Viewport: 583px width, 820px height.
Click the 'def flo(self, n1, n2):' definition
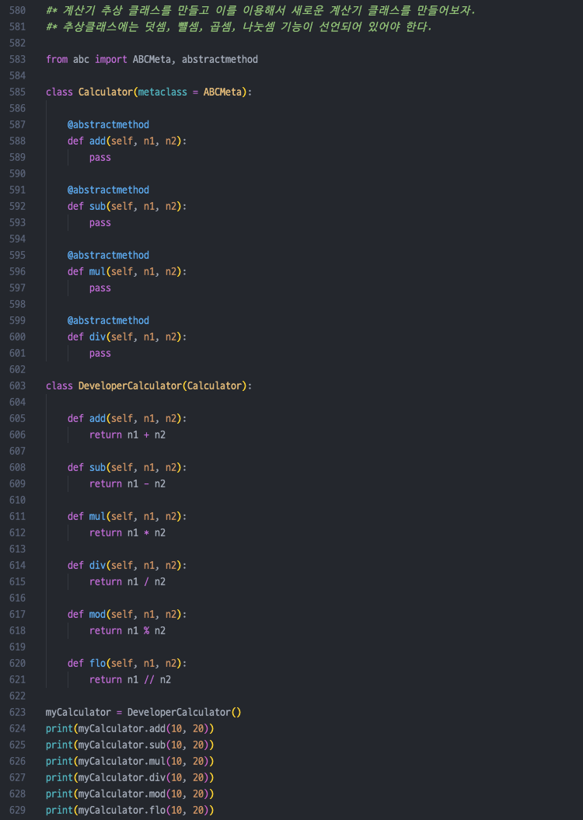127,663
